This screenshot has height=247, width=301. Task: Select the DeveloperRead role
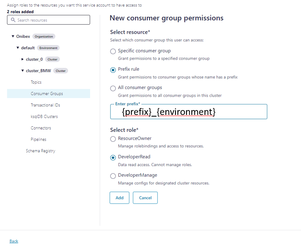tap(113, 158)
